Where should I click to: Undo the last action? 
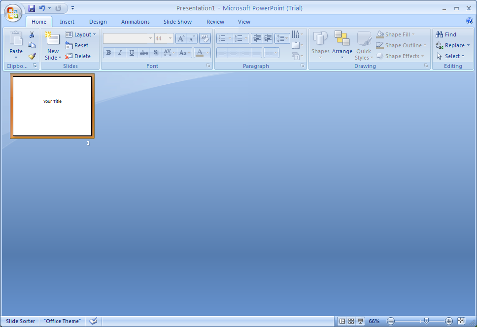42,8
